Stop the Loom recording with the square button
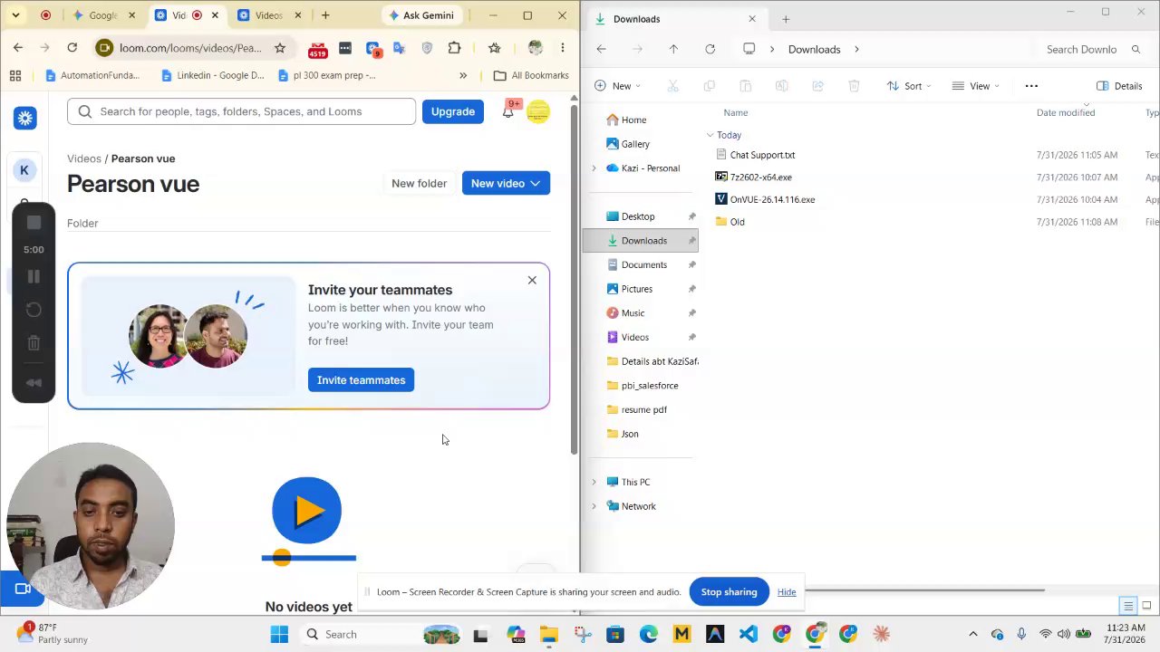1160x652 pixels. (x=34, y=223)
